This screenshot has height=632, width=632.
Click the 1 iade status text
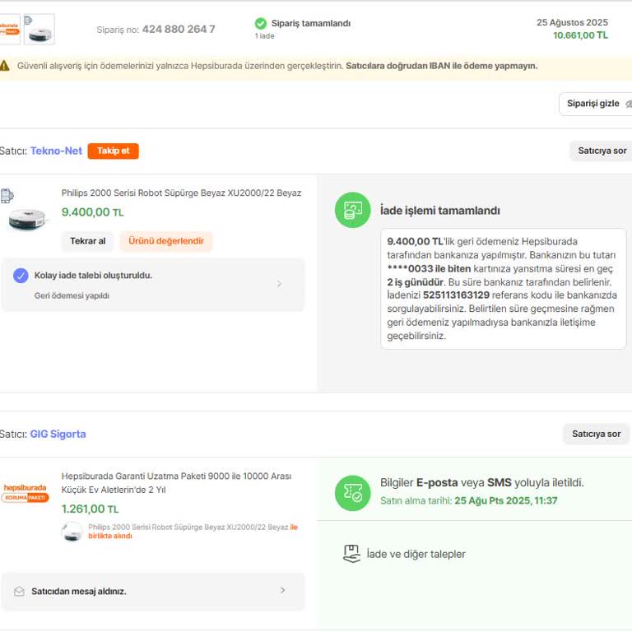click(264, 36)
